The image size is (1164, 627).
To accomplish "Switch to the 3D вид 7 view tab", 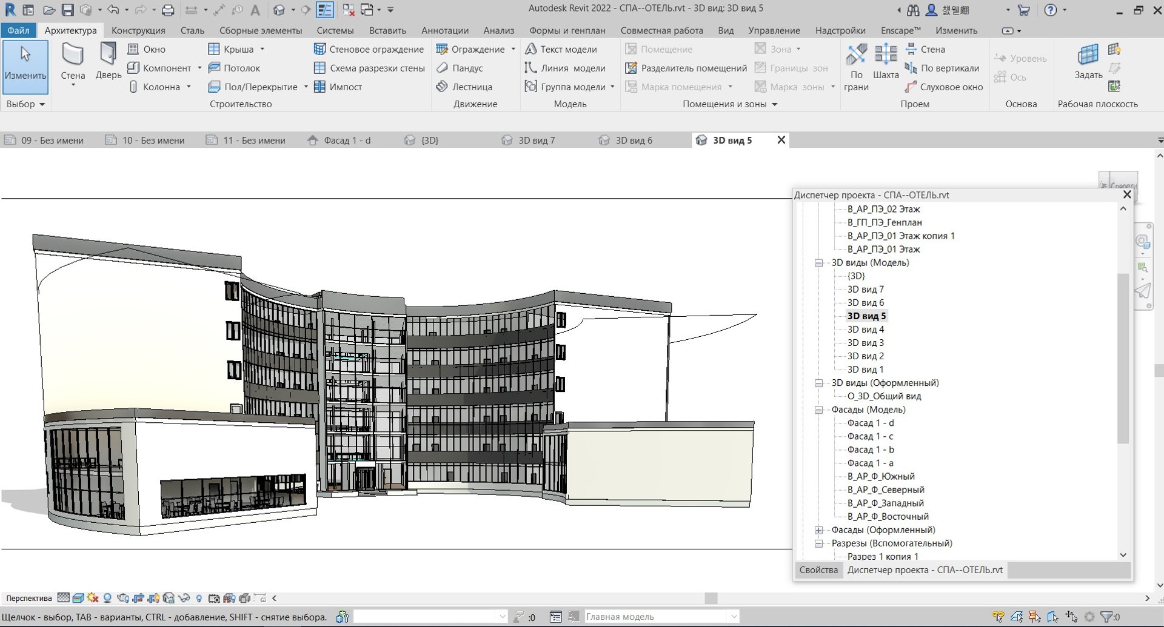I will tap(537, 140).
